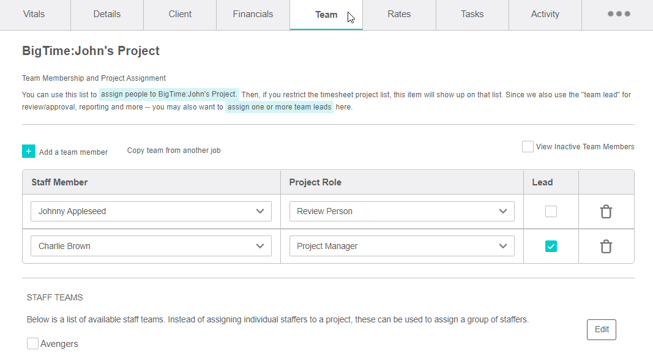
Task: Open the Financials tab
Action: tap(253, 14)
